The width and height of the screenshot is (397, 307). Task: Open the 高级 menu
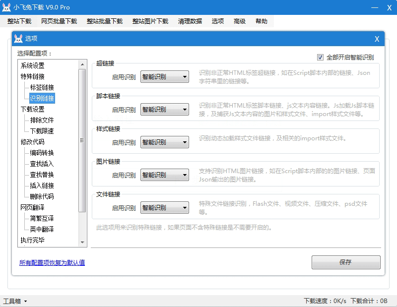coord(239,21)
